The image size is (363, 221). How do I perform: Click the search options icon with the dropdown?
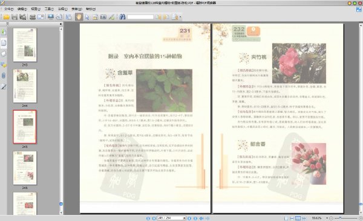175,17
